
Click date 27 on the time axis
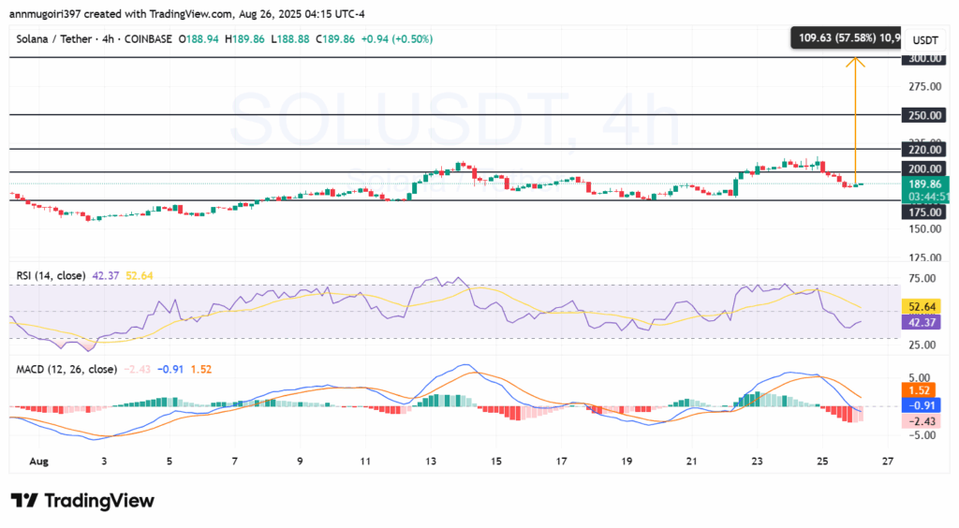coord(888,462)
